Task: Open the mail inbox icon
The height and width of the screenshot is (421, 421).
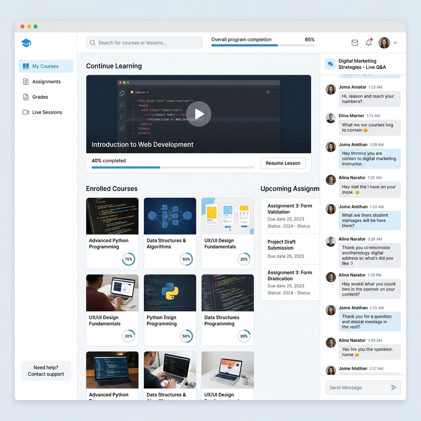Action: [x=355, y=43]
